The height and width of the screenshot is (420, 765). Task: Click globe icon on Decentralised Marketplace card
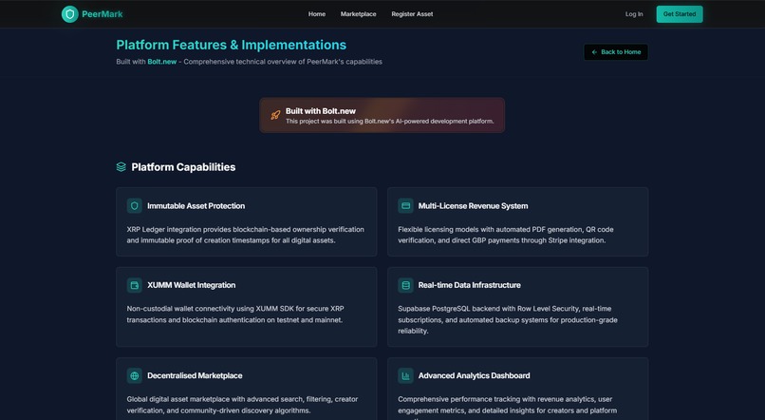pyautogui.click(x=134, y=375)
